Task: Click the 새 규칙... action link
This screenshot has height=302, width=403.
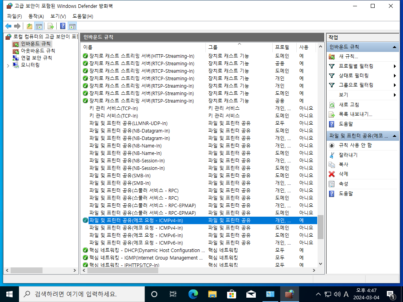Action: [348, 57]
